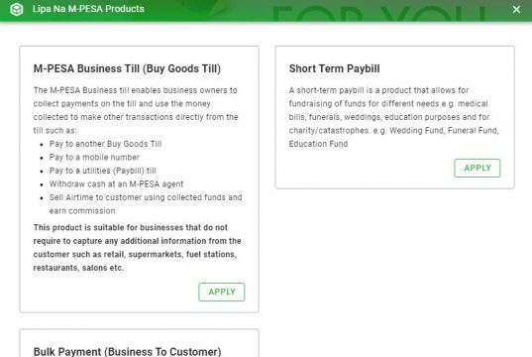Click the Withdraw cash at an M-PESA agent bullet
The image size is (532, 357).
click(116, 183)
